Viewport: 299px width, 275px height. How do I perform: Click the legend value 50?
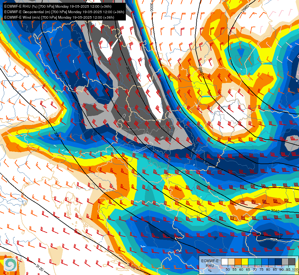tap(228, 269)
